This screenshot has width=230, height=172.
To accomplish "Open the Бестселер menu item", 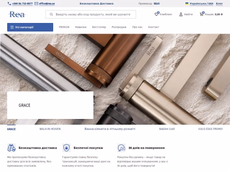I will [99, 27].
